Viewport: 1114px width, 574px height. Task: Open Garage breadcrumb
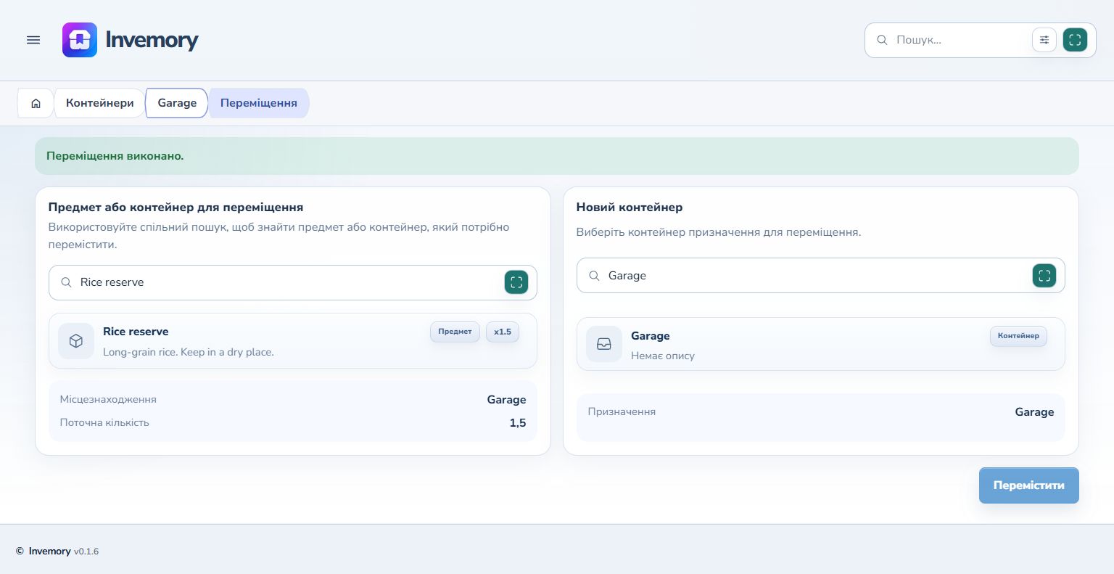click(177, 103)
